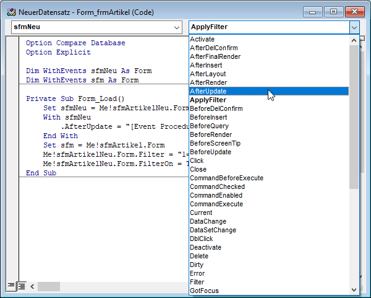Click "Option Explicit" code line
This screenshot has width=371, height=298.
click(58, 52)
